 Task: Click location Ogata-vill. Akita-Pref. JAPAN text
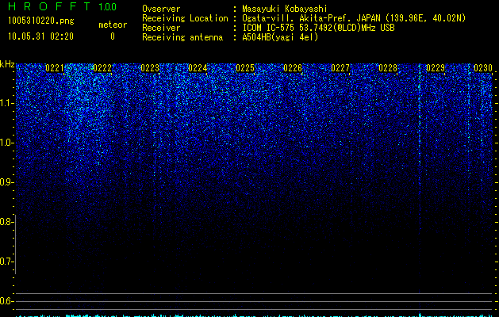[x=354, y=18]
